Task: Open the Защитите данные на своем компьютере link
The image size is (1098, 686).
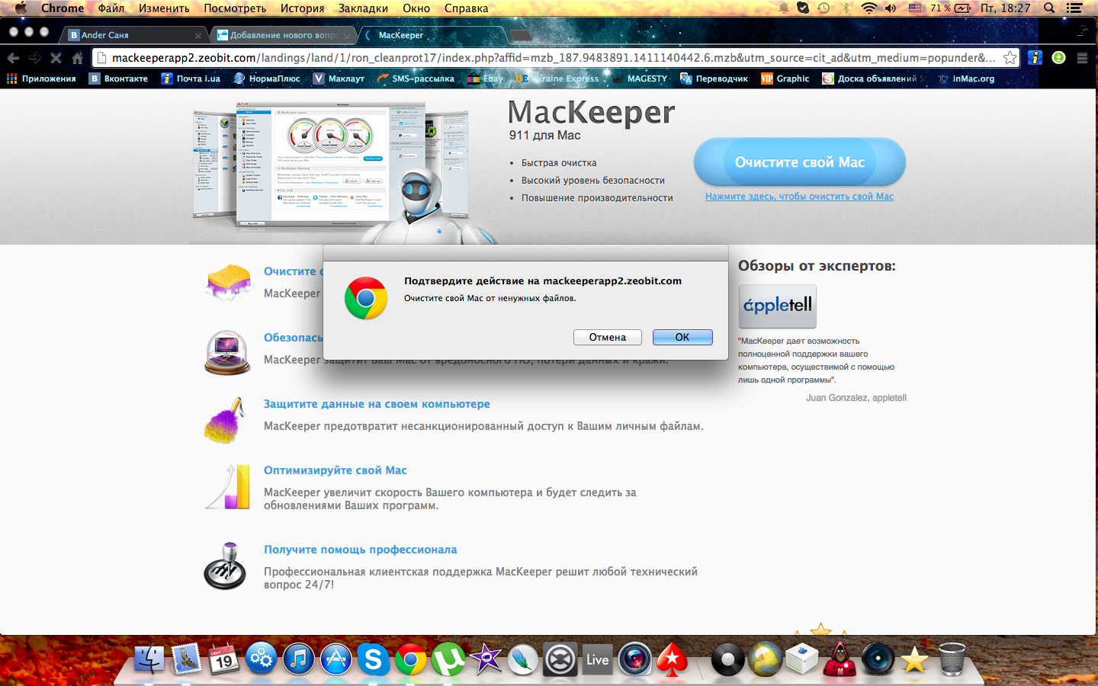Action: [x=377, y=404]
